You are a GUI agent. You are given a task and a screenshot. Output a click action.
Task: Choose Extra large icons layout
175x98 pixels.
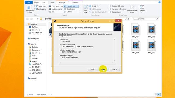(56, 6)
